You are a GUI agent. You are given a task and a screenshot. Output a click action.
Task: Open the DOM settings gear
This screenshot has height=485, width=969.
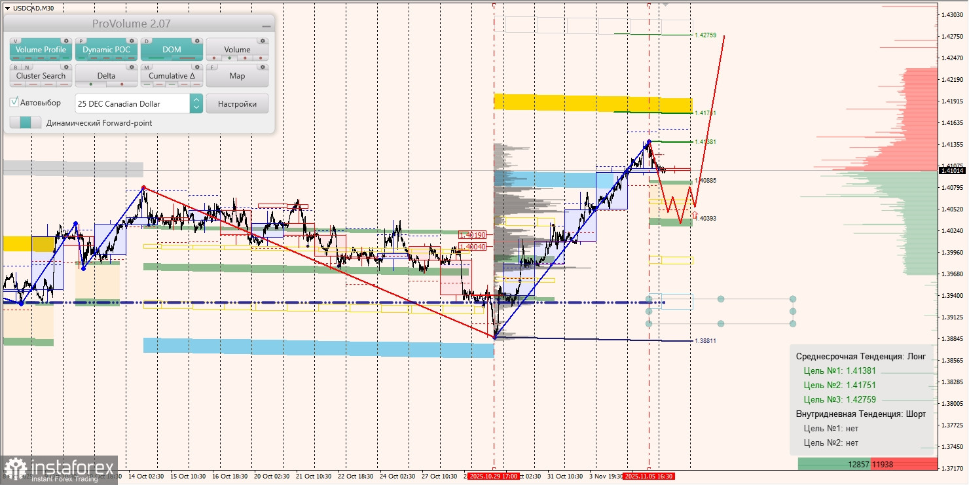pos(197,41)
